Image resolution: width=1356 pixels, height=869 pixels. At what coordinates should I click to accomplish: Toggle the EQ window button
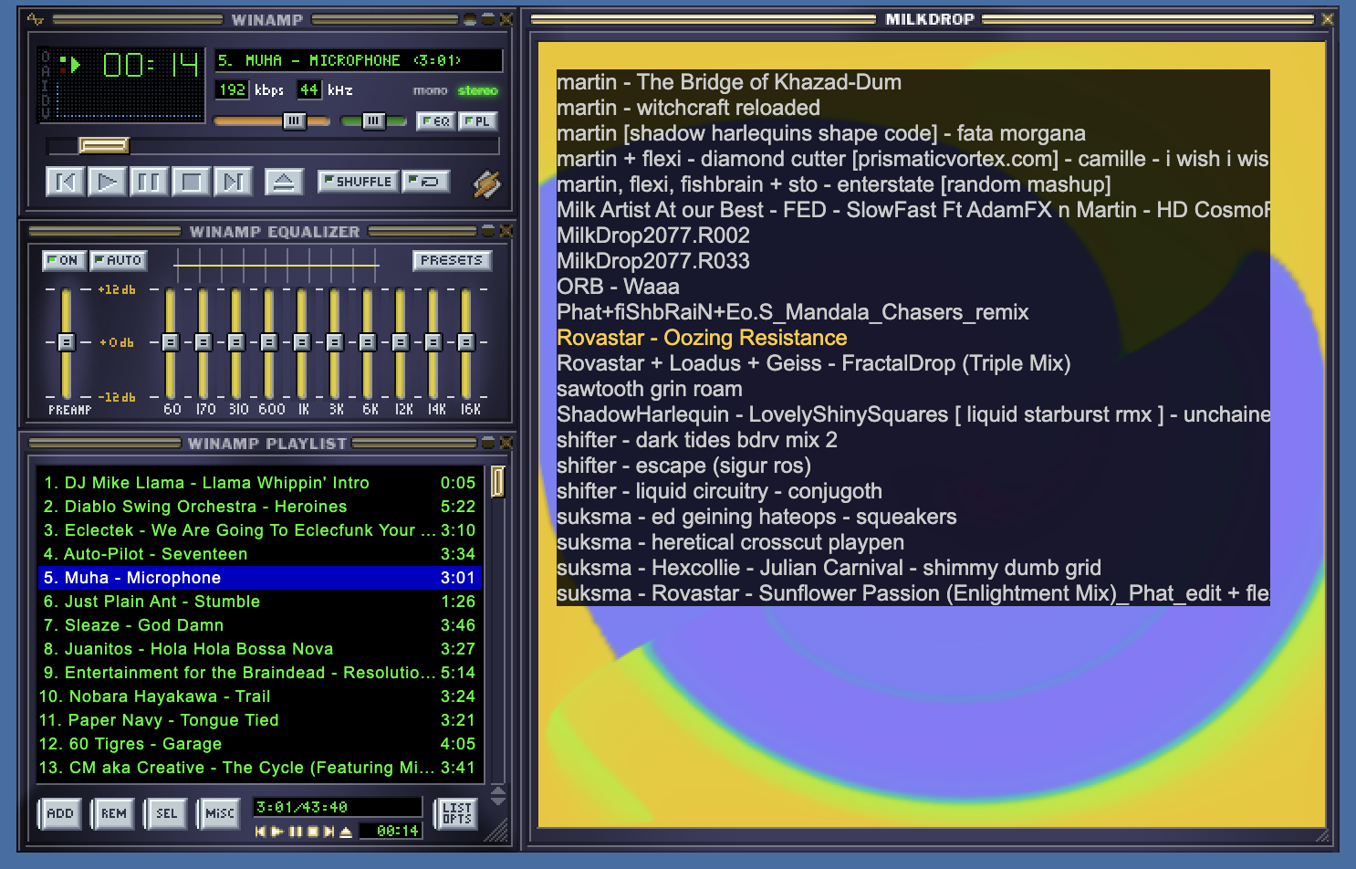click(435, 120)
